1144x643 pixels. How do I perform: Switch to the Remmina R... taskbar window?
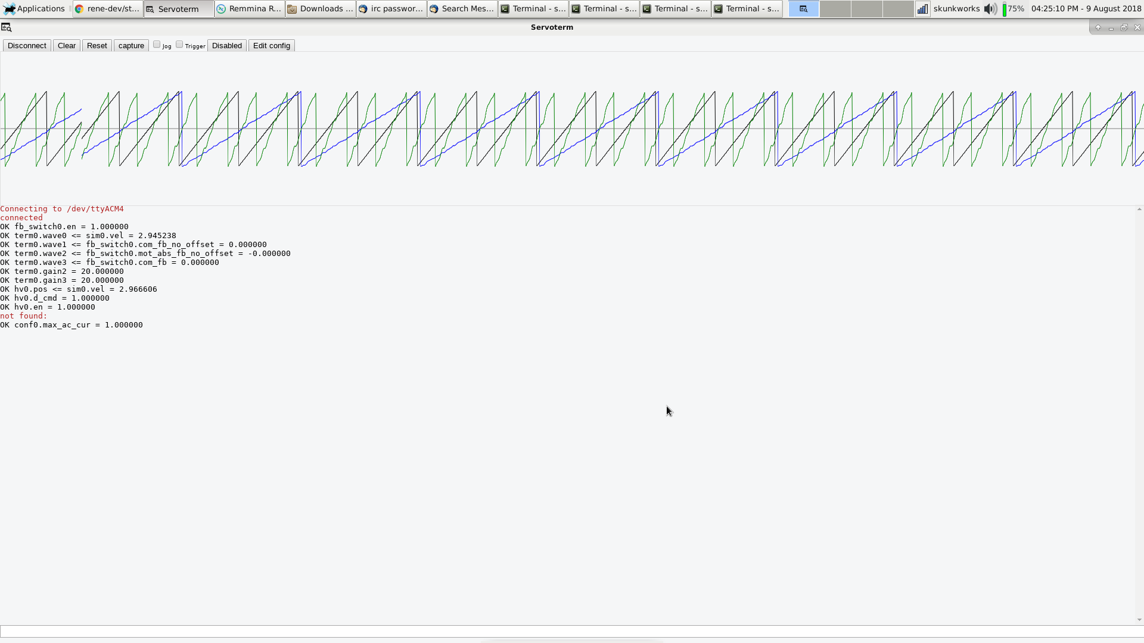(250, 9)
